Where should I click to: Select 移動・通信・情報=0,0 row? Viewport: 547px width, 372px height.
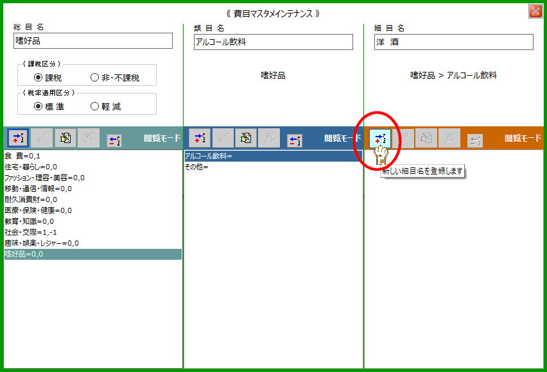[93, 189]
